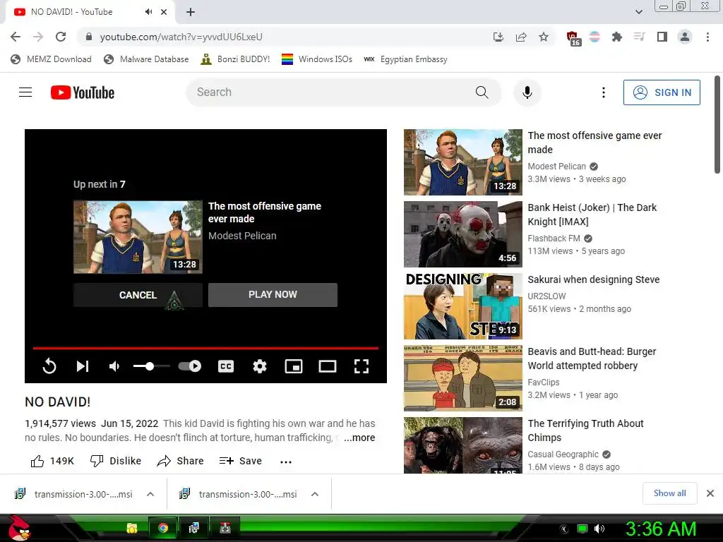Skip to next video in player
This screenshot has width=723, height=542.
(x=83, y=366)
